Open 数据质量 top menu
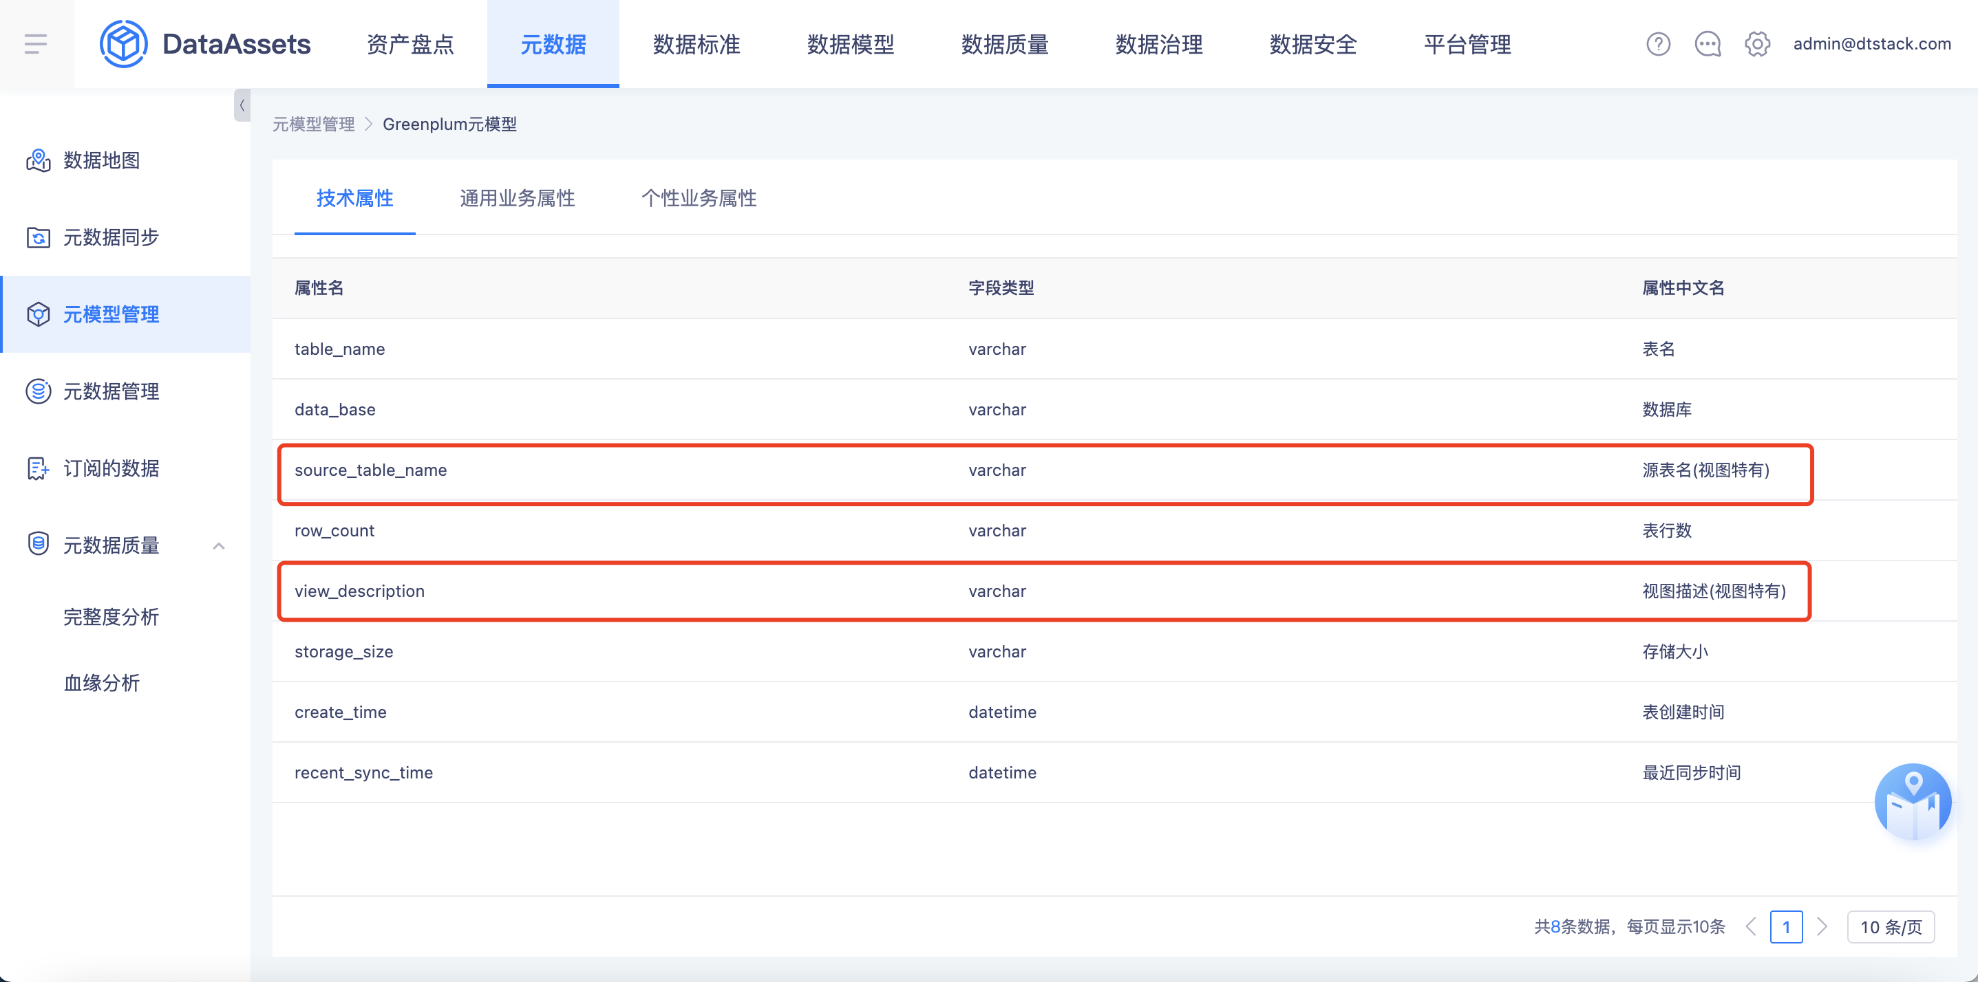1978x982 pixels. (x=1005, y=44)
